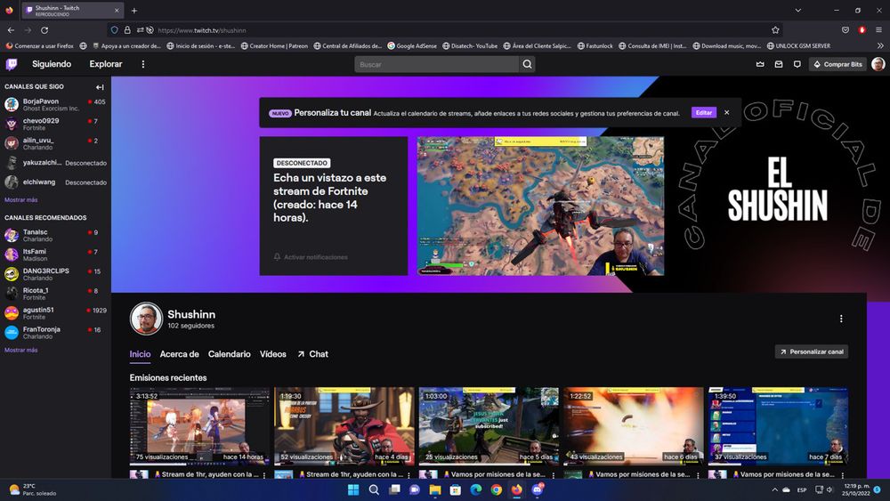Click the Comprar Bits button
The width and height of the screenshot is (890, 501).
pyautogui.click(x=837, y=64)
